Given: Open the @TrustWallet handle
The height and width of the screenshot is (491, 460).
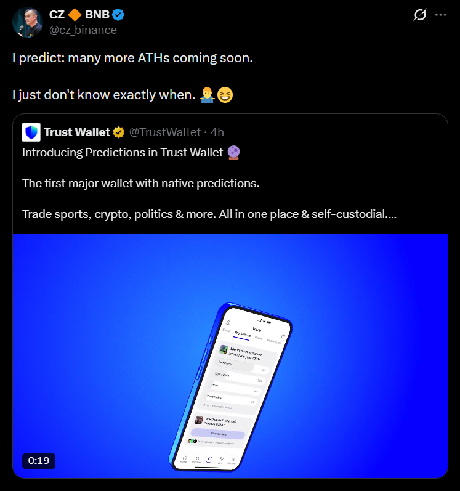Looking at the screenshot, I should (165, 132).
